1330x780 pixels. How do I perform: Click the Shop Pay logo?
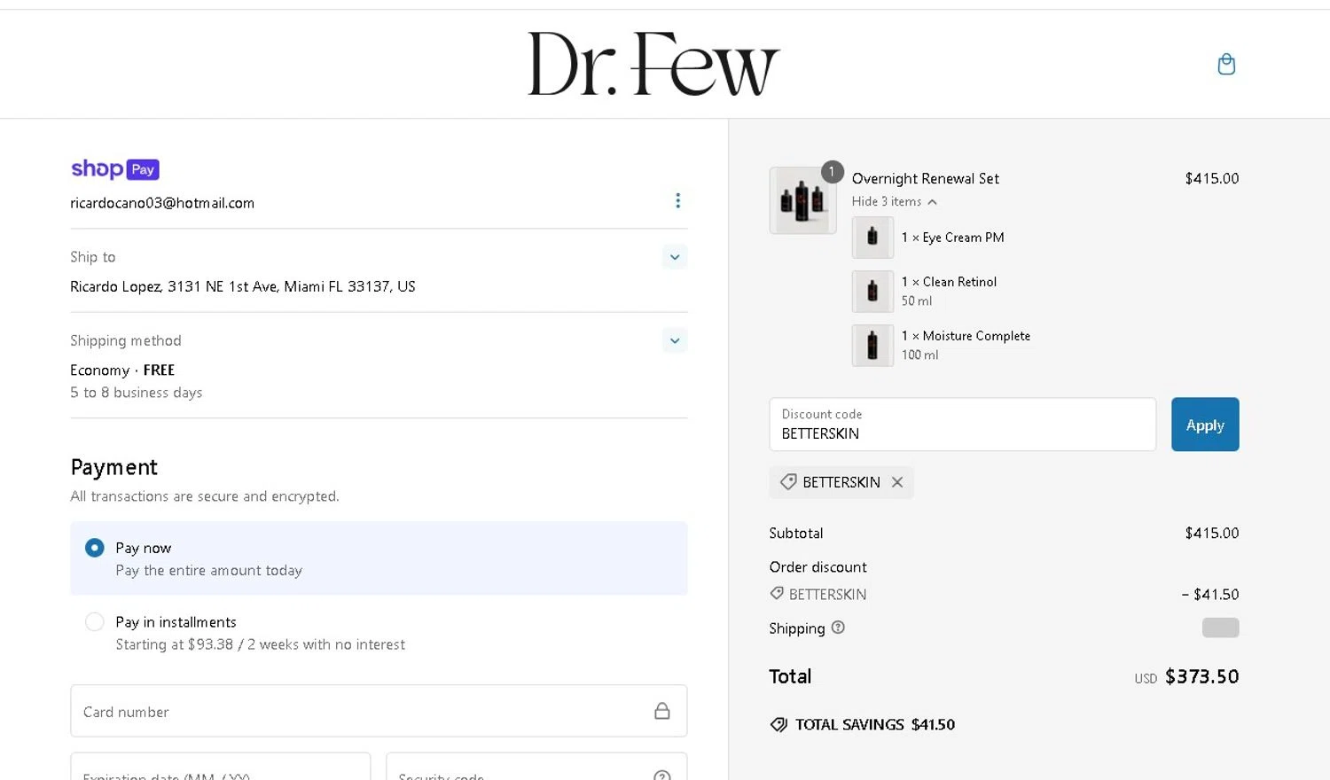(114, 168)
